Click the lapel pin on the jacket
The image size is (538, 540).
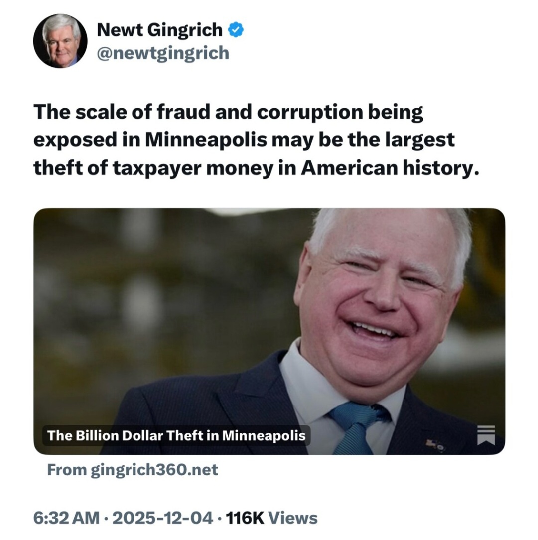coord(435,445)
